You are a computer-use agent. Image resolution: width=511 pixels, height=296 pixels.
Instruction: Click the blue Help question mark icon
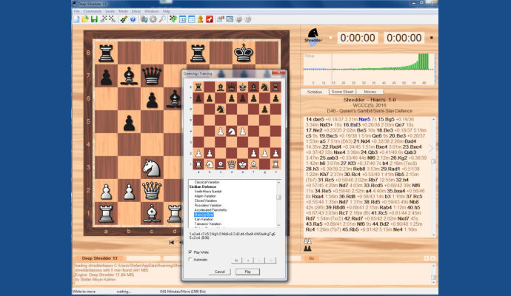pos(133,19)
